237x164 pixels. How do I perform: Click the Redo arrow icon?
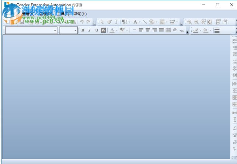[x=89, y=22]
